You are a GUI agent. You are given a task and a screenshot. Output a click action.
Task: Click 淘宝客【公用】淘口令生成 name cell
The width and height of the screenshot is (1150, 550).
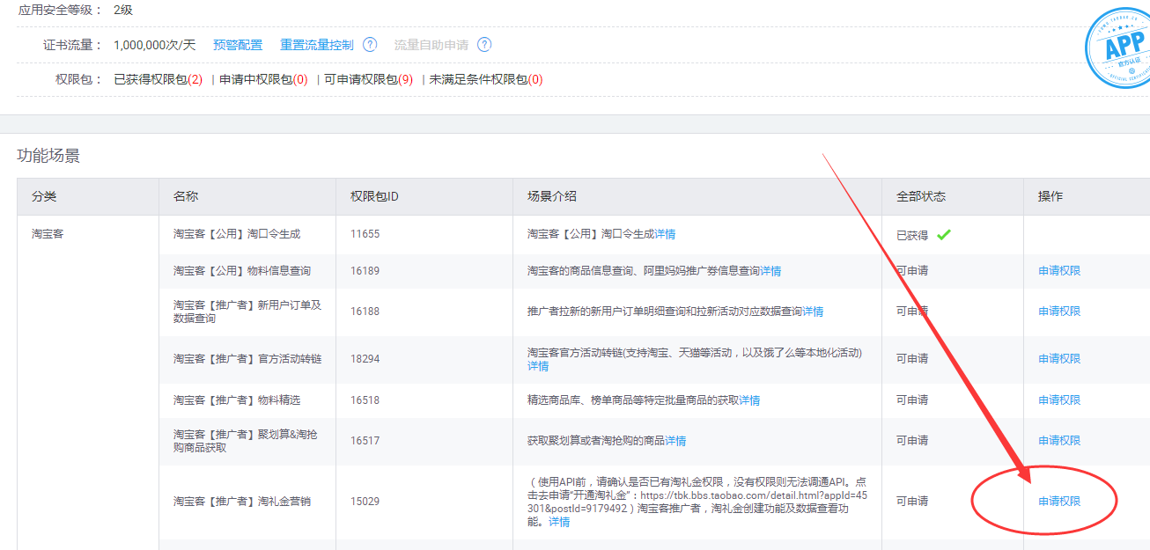tap(237, 234)
